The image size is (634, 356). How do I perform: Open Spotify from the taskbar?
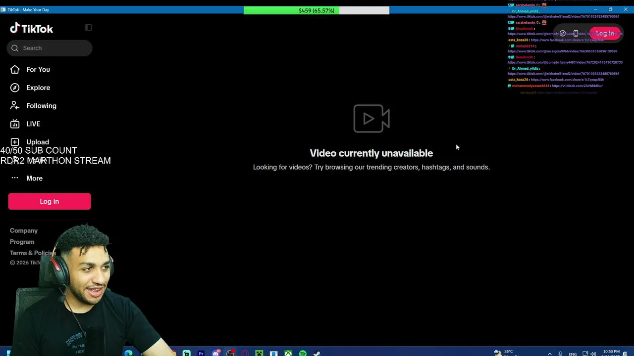point(303,353)
